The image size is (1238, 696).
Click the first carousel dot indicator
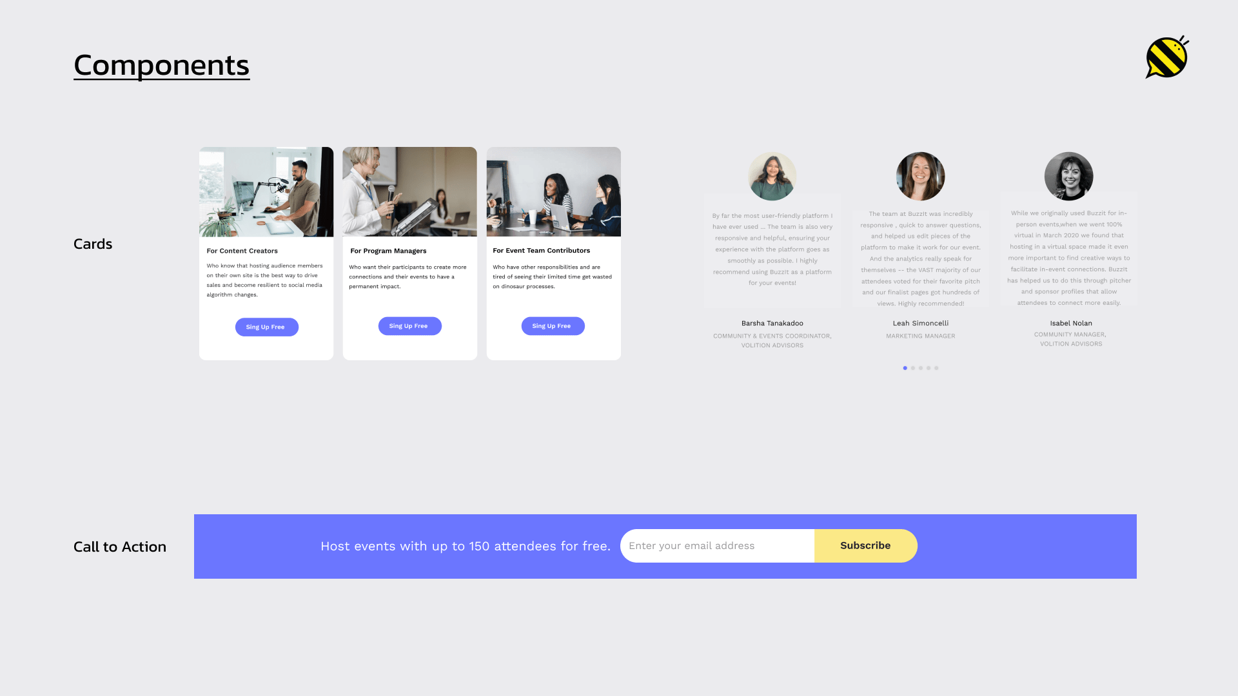905,368
